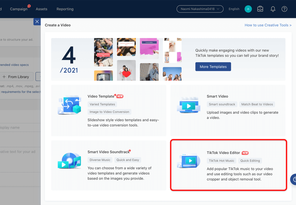Screen dimensions: 296x205
Task: Open the Reporting menu
Action: coord(65,9)
